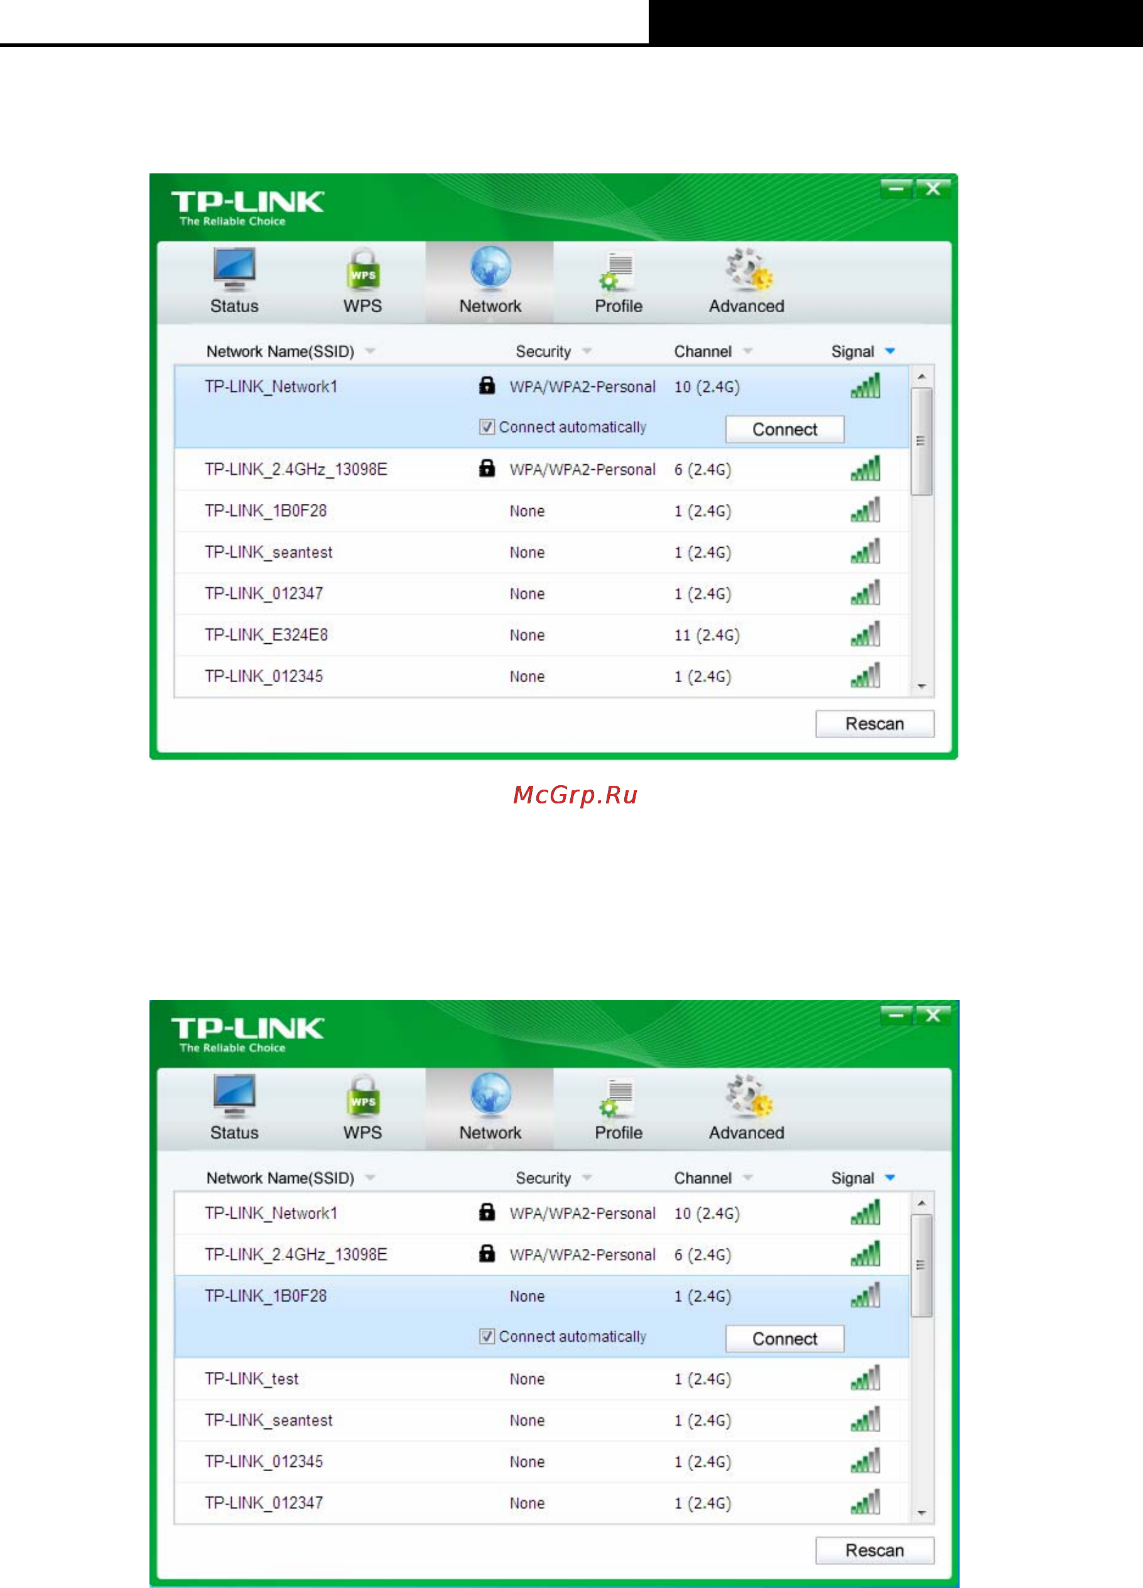Viewport: 1143px width, 1588px height.
Task: Switch to WPS tab label in upper window
Action: coord(362,306)
